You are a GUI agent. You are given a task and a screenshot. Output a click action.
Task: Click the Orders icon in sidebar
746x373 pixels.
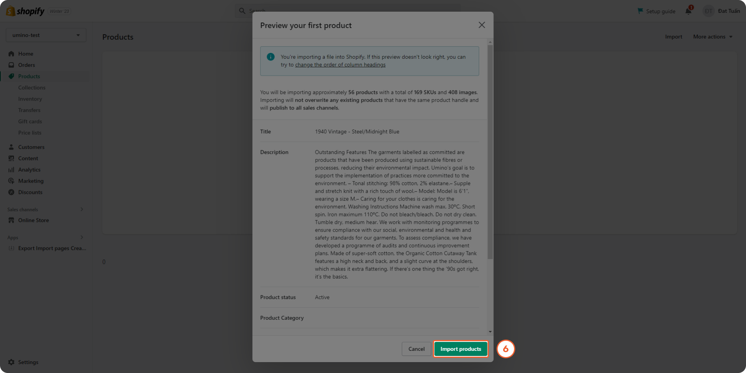pyautogui.click(x=11, y=65)
